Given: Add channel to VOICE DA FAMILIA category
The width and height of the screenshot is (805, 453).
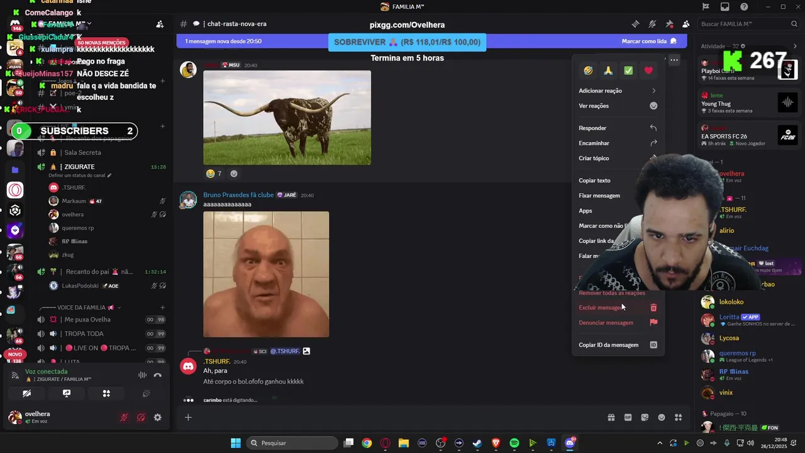Looking at the screenshot, I should tap(162, 308).
